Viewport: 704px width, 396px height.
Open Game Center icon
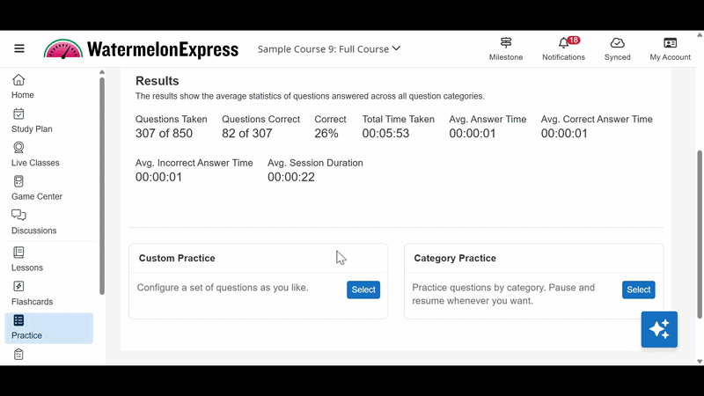coord(18,181)
